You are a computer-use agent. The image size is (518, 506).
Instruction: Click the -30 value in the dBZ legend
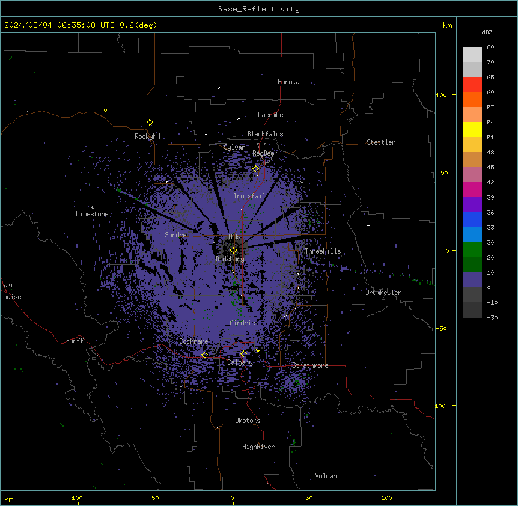492,317
